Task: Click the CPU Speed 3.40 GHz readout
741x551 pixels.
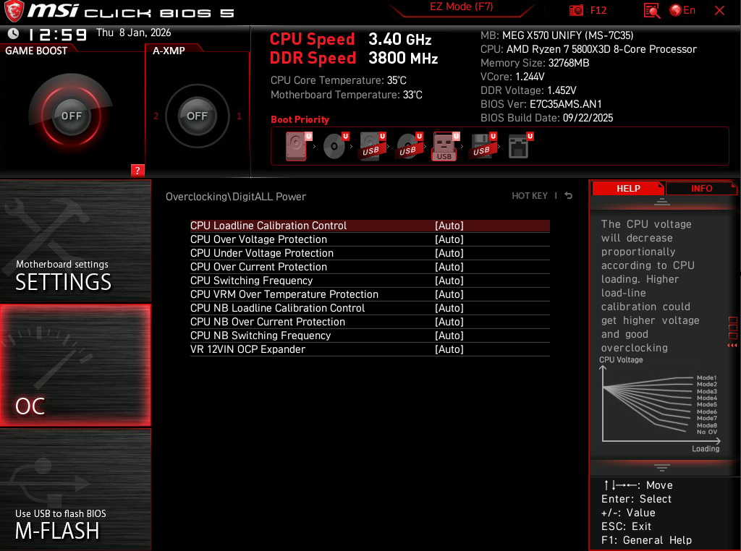Action: 350,39
